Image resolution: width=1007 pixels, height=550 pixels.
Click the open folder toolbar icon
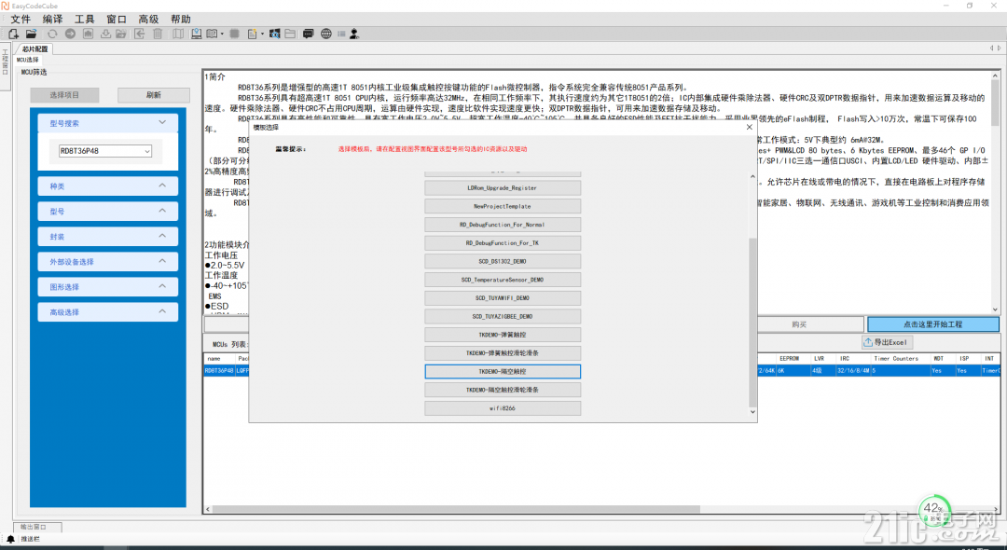click(31, 34)
